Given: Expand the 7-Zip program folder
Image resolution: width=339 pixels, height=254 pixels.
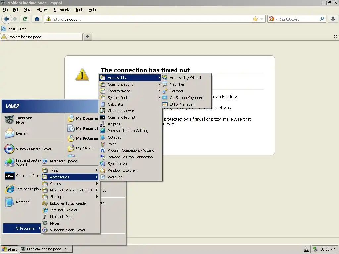Looking at the screenshot, I should click(71, 170).
